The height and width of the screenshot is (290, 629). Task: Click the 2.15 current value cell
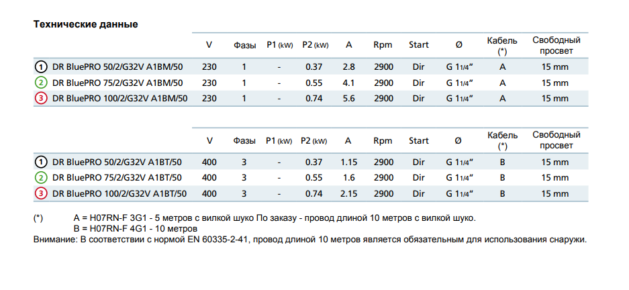[x=348, y=193]
